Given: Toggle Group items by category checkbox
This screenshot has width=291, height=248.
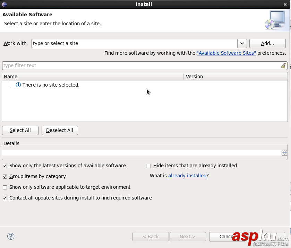Looking at the screenshot, I should [x=5, y=176].
